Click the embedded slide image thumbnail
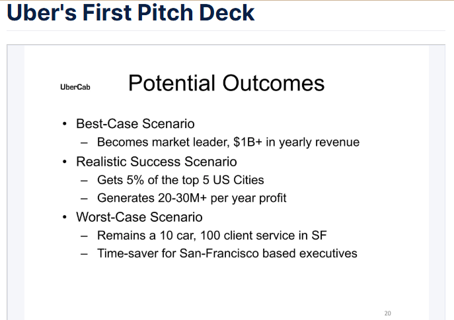Viewport: 454px width, 320px height. click(x=226, y=182)
